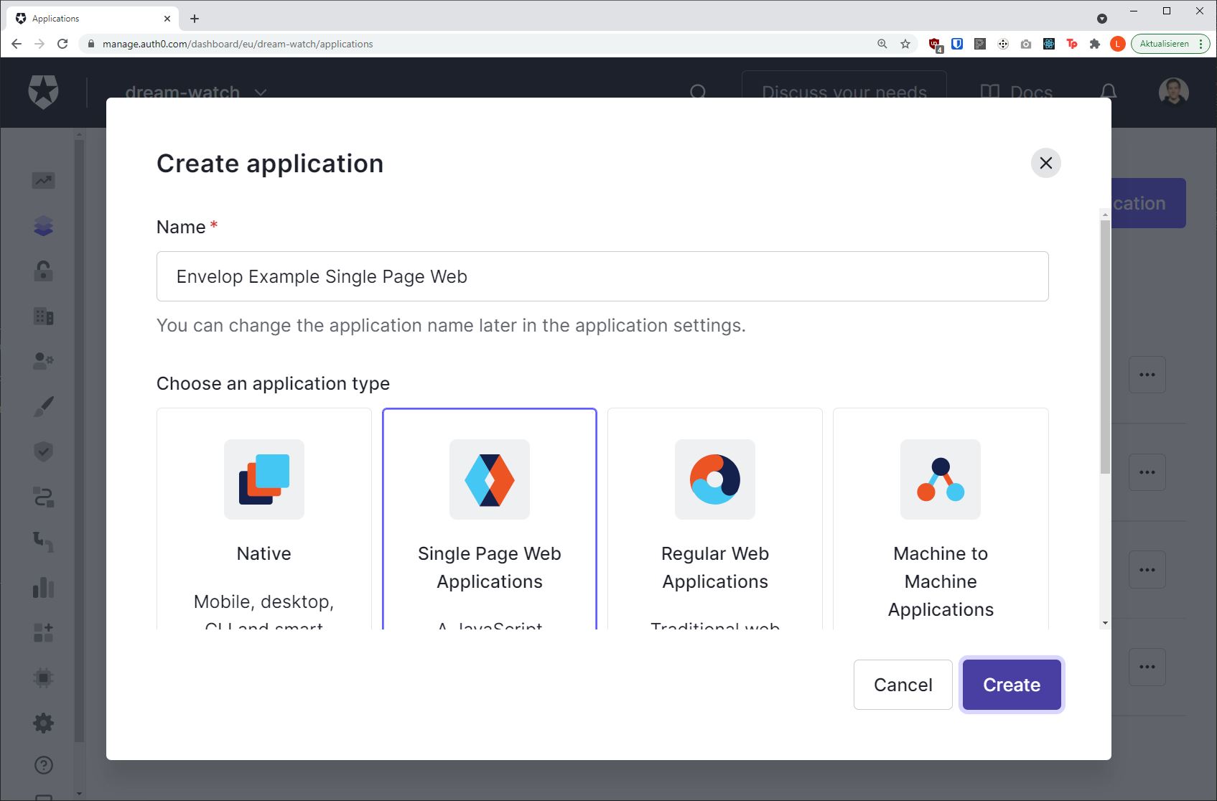Screen dimensions: 1217x801
Task: Select the Native application type card
Action: point(264,517)
